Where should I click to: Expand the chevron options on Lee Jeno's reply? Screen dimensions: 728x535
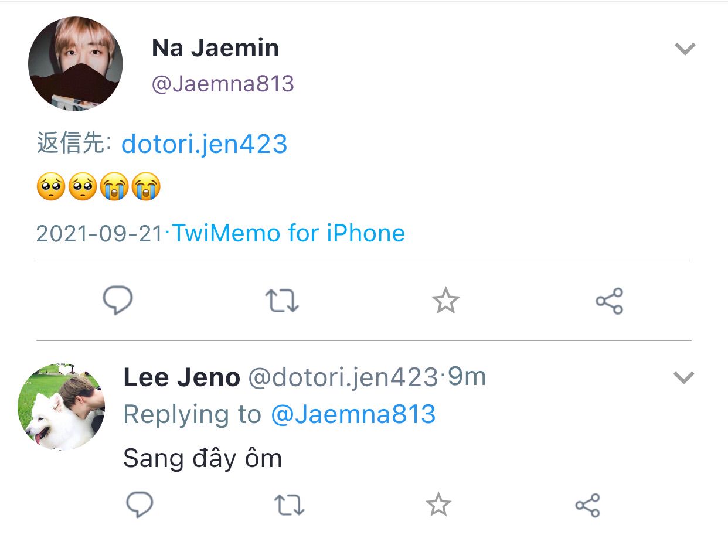pyautogui.click(x=683, y=377)
